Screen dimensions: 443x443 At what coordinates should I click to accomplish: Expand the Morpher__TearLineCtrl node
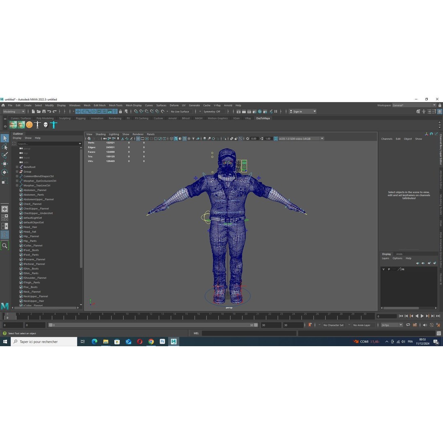click(x=17, y=186)
